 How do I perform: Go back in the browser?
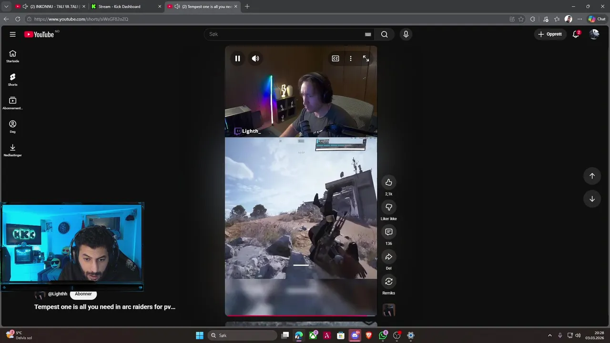[x=6, y=19]
